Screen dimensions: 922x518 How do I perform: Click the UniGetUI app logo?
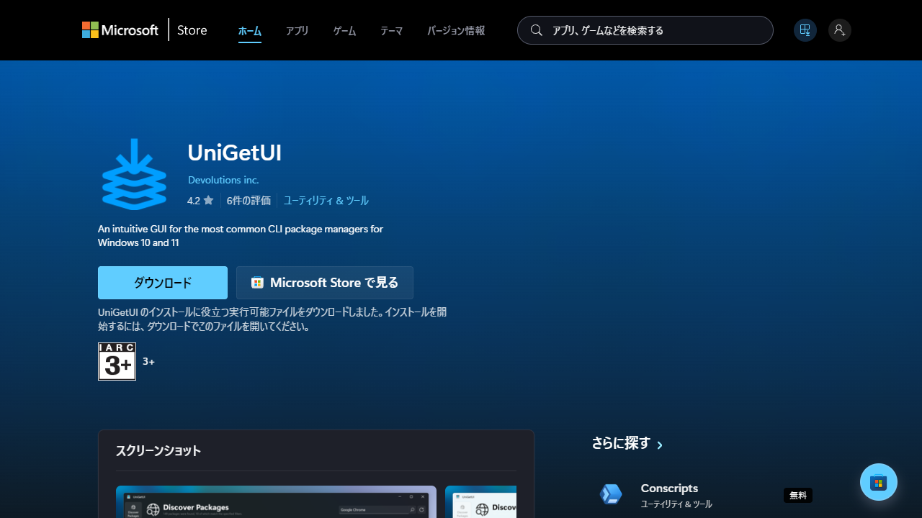click(x=135, y=173)
